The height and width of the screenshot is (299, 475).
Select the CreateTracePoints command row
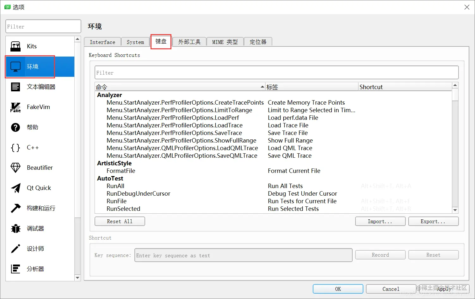[x=273, y=103]
